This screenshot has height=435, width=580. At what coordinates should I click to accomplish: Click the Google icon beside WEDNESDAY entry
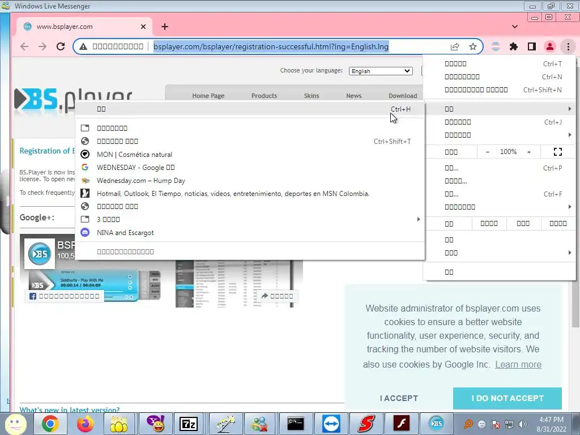pyautogui.click(x=85, y=167)
